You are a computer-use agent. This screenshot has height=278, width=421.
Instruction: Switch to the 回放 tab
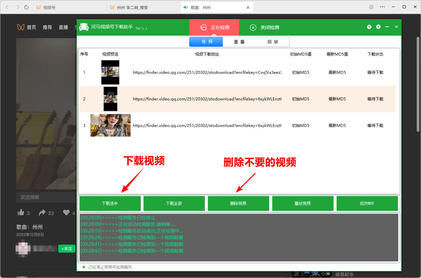[272, 41]
